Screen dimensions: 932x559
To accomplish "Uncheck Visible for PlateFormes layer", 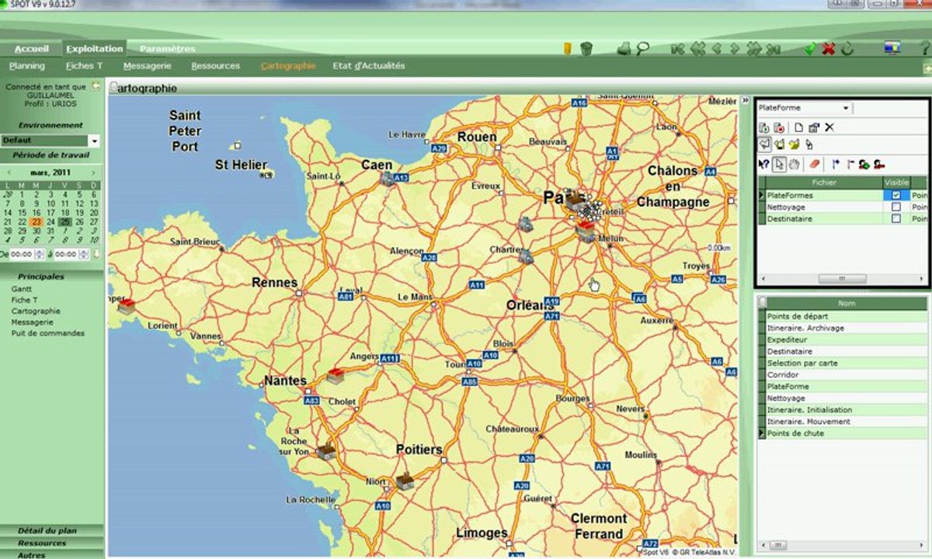I will click(x=896, y=196).
